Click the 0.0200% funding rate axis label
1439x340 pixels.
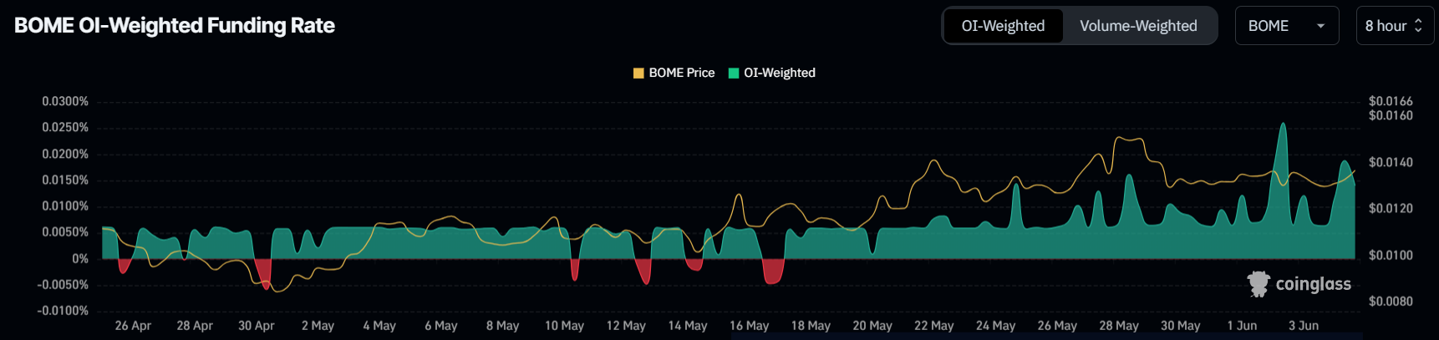point(65,154)
